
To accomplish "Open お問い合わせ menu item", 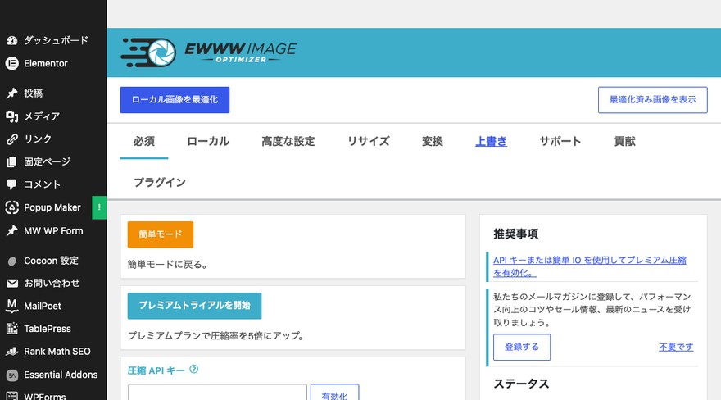I will [53, 284].
